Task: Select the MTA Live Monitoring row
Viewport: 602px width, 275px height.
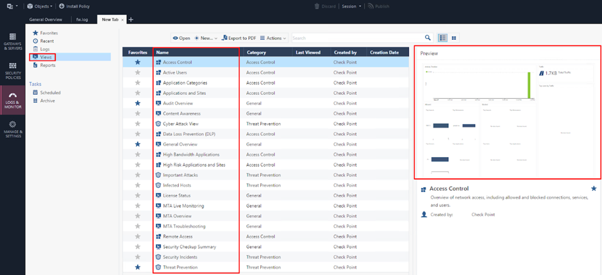Action: click(265, 206)
